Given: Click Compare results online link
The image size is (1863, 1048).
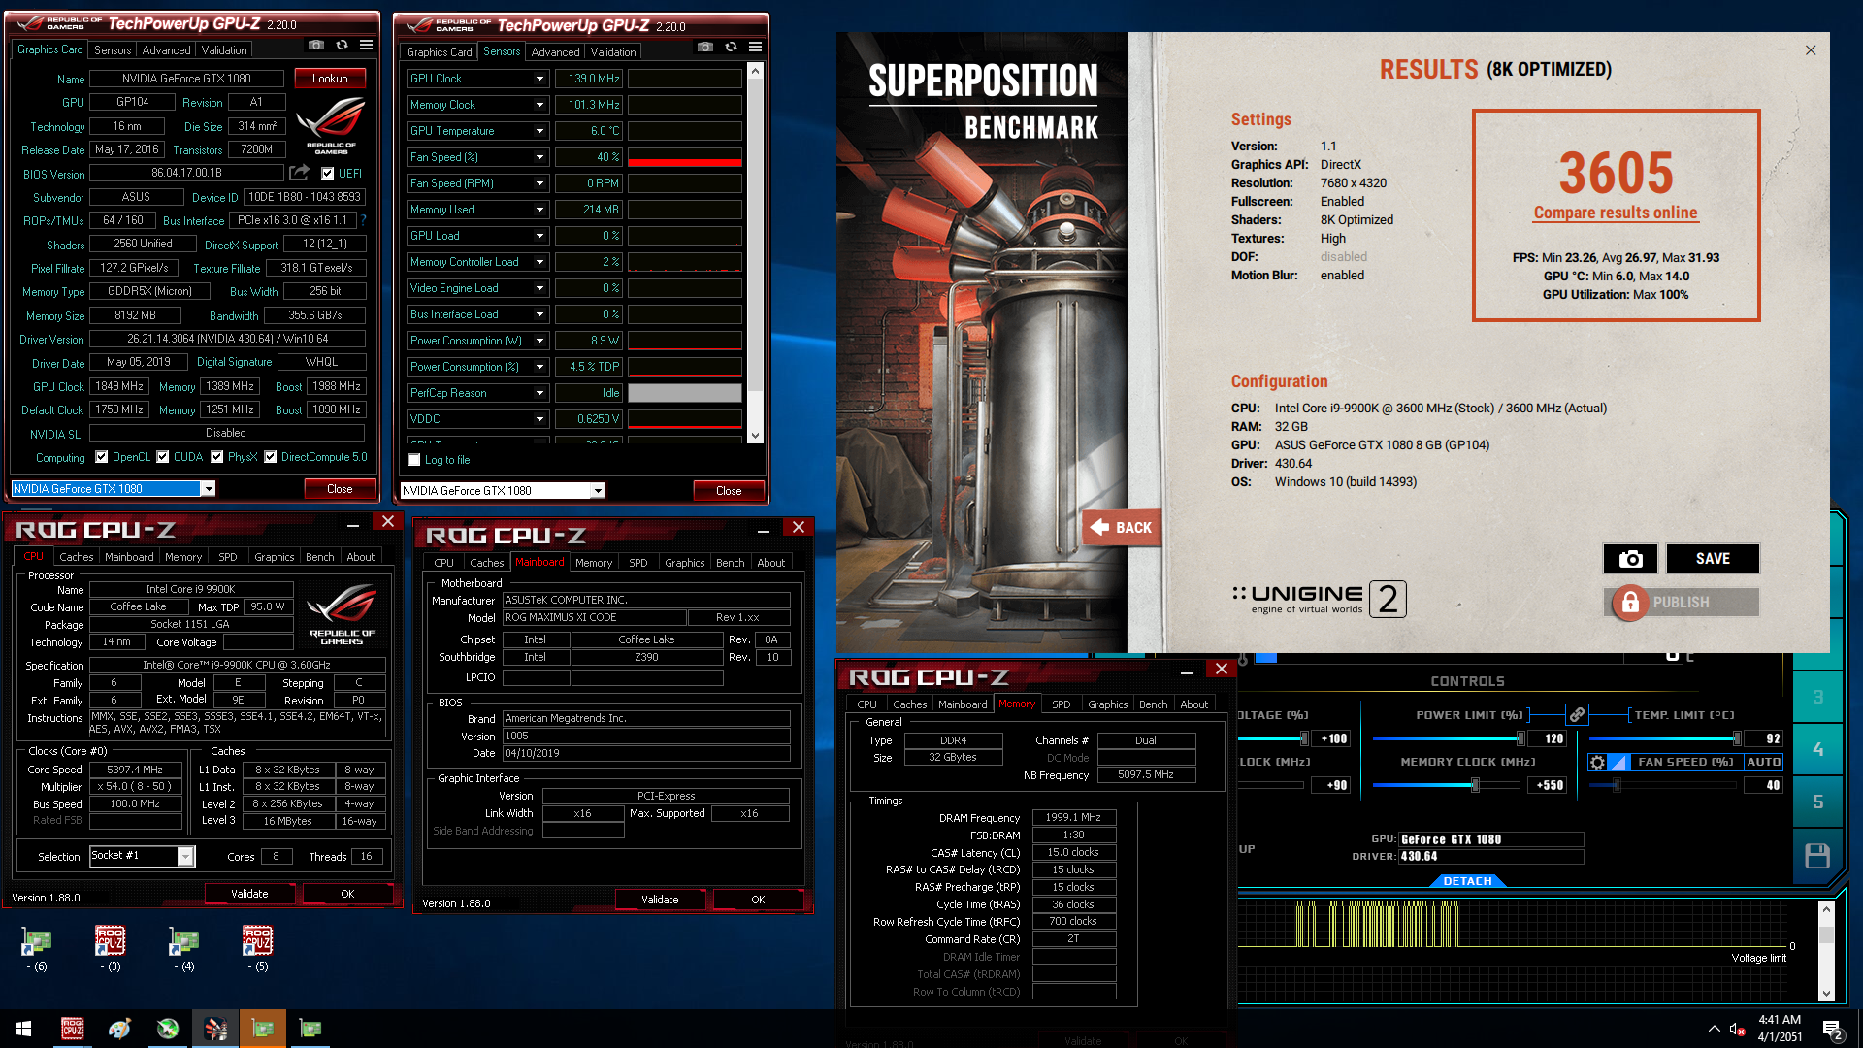Looking at the screenshot, I should (x=1616, y=213).
